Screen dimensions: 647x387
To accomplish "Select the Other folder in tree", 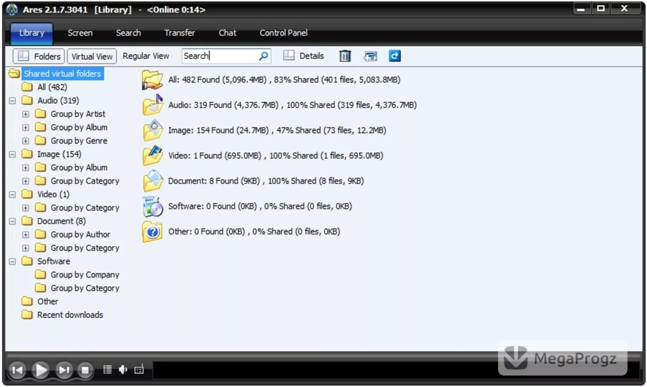I will [x=48, y=301].
